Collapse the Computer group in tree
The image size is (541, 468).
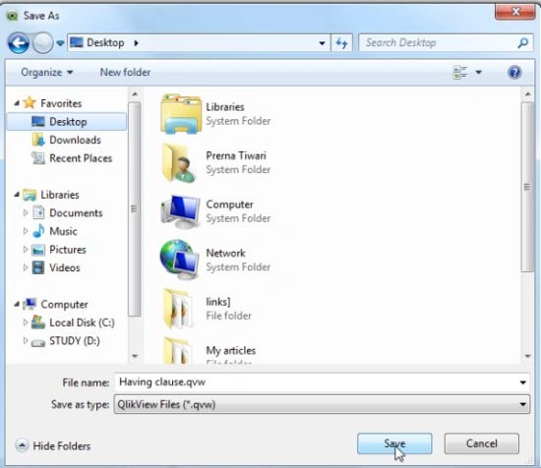pyautogui.click(x=17, y=304)
